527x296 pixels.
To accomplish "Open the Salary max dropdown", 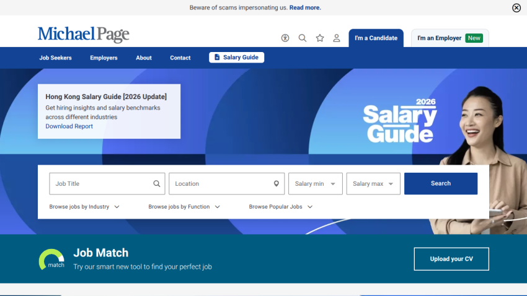I will 373,183.
